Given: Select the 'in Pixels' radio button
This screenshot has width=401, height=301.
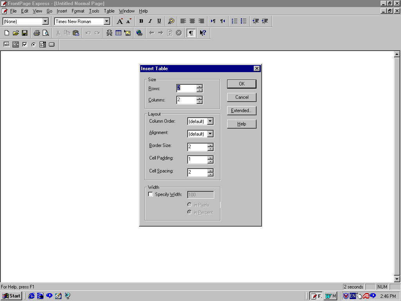Looking at the screenshot, I should coord(190,205).
